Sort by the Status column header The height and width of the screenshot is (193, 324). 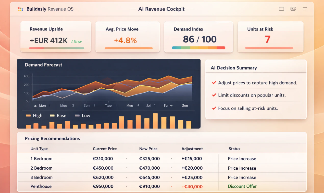[234, 149]
